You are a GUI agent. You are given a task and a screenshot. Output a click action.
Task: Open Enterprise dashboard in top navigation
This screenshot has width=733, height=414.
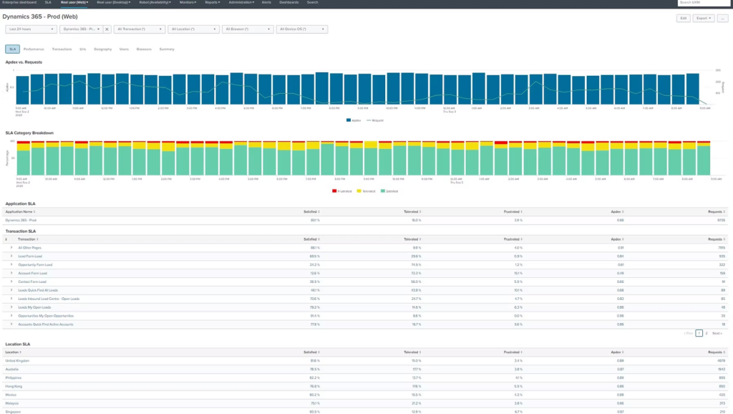19,2
